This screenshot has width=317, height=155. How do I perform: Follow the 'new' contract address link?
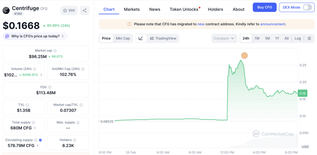(x=201, y=24)
